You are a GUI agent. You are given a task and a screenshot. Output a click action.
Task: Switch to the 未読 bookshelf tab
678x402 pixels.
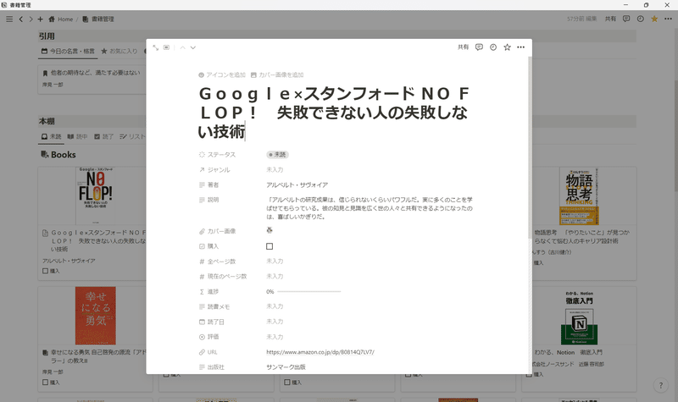pos(51,136)
